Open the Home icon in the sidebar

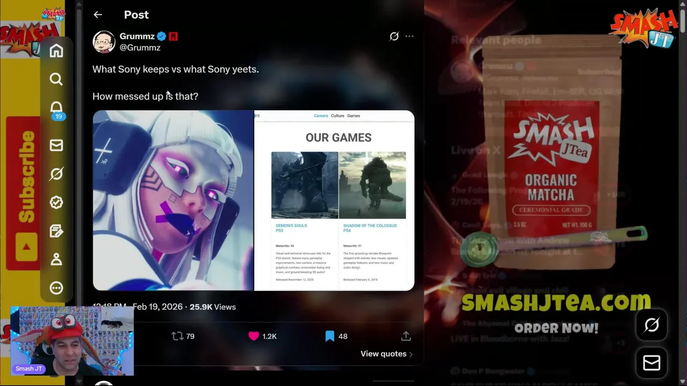[x=56, y=51]
